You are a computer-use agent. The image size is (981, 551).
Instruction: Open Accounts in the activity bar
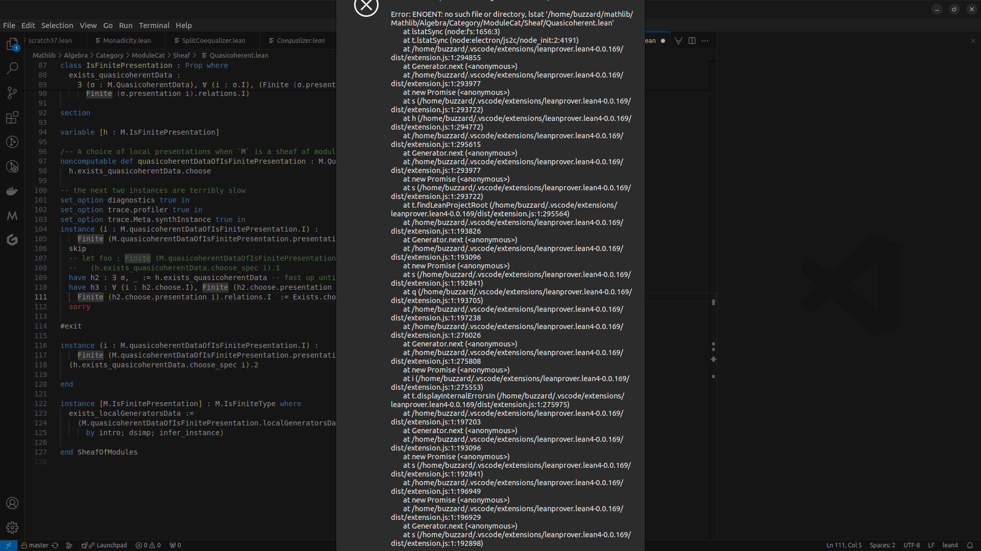[12, 503]
